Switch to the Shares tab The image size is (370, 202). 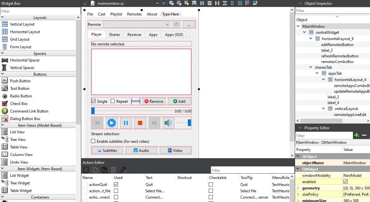tap(114, 35)
